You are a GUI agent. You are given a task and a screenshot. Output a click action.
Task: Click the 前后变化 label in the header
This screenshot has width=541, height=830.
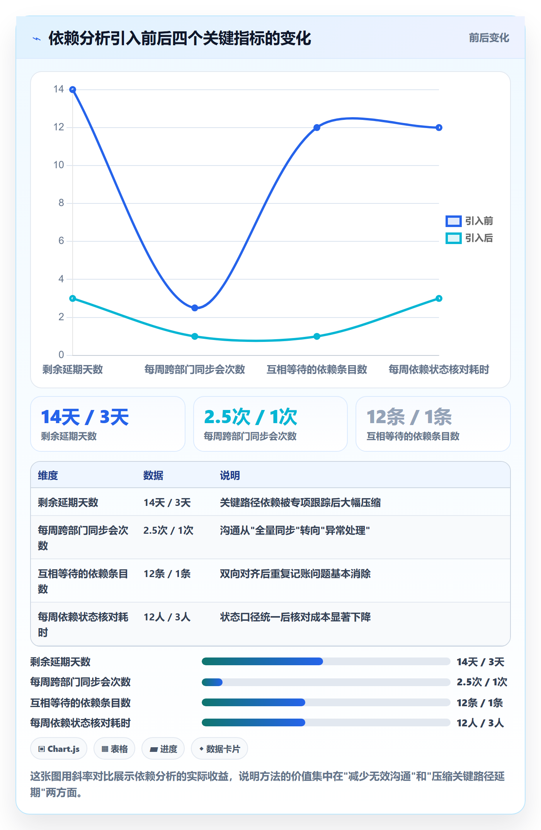489,38
